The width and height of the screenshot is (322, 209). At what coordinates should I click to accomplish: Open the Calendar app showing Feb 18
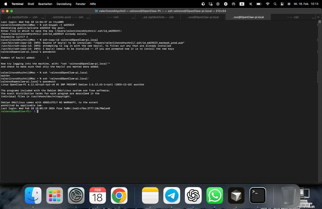98,195
